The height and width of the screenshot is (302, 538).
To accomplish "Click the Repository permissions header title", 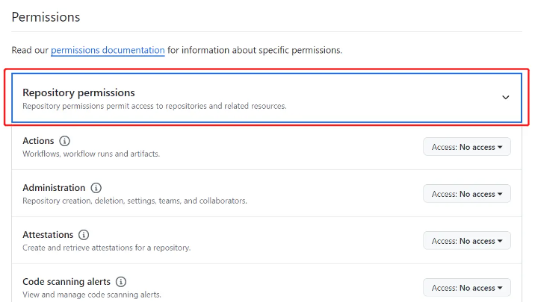I will click(78, 92).
